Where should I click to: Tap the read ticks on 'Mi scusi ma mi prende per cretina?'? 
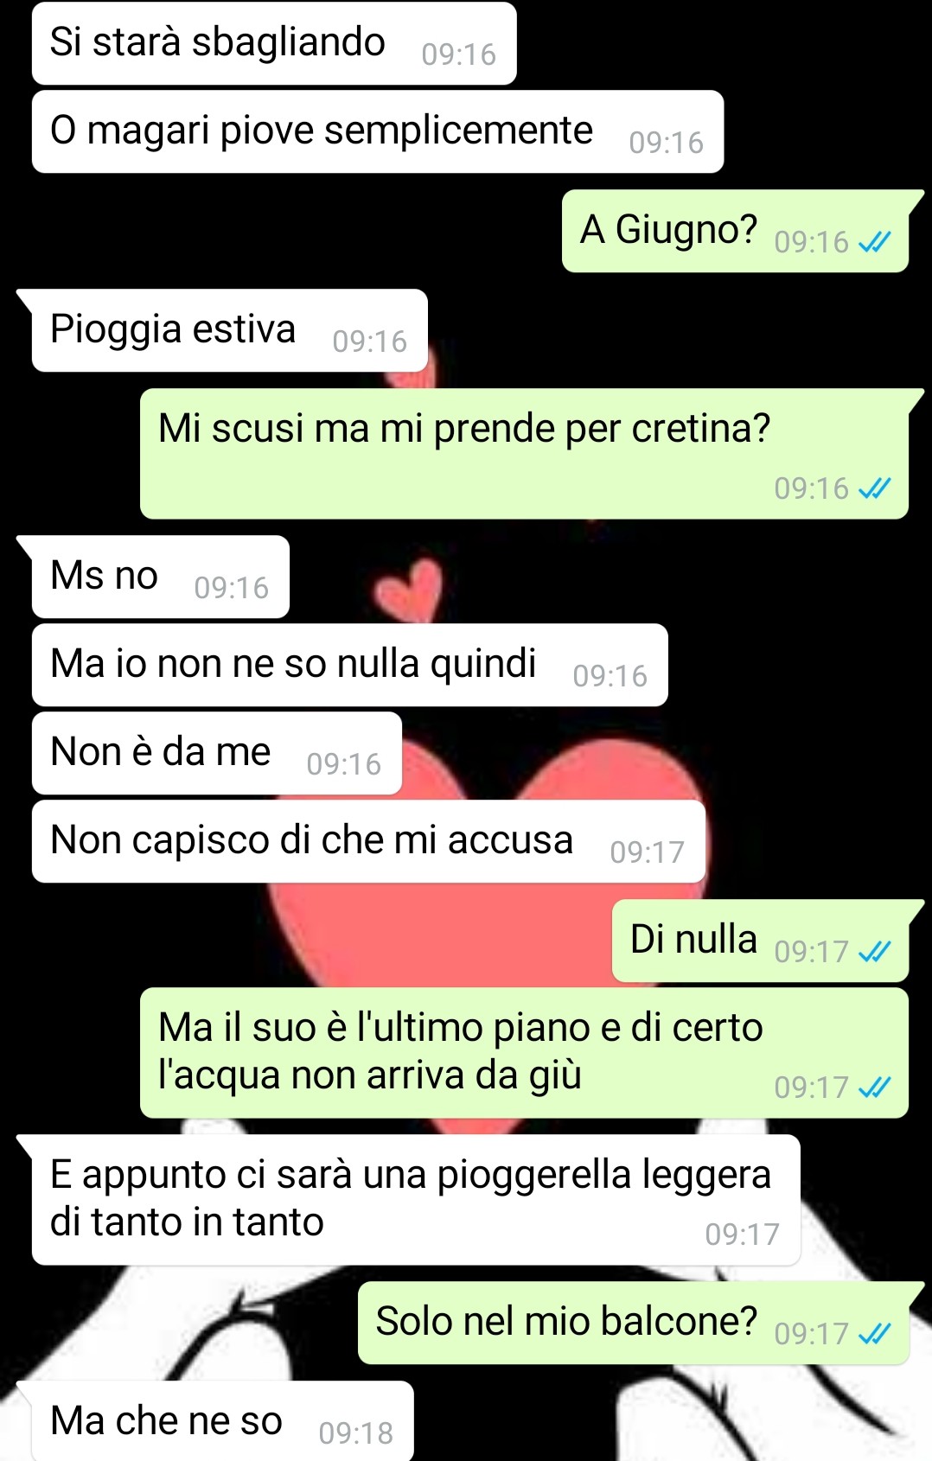874,488
